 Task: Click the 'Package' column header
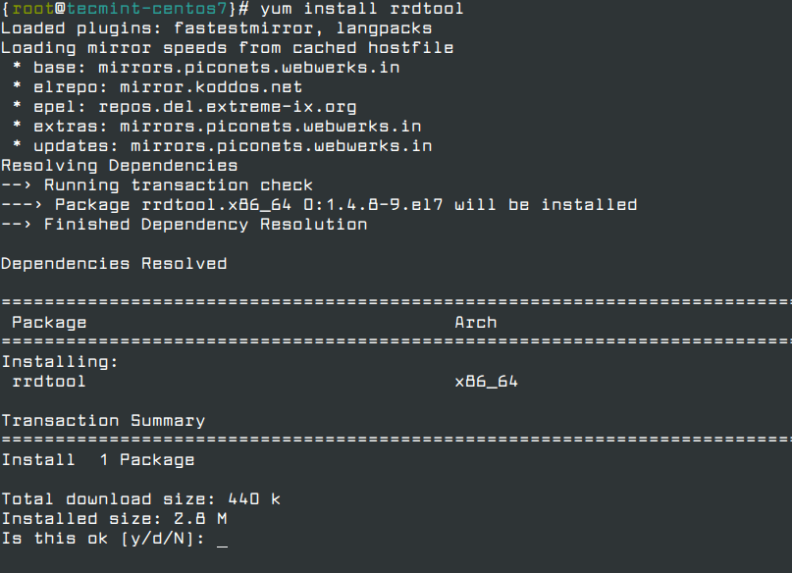coord(49,322)
